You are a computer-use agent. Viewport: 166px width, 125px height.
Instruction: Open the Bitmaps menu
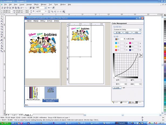pos(44,4)
